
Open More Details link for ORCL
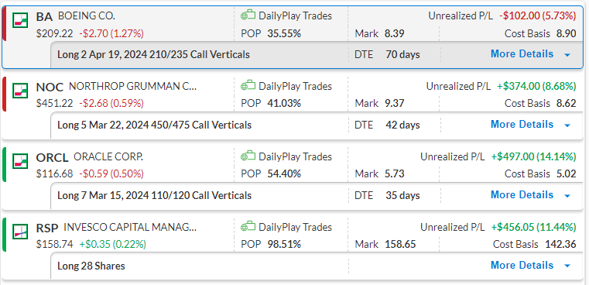tap(522, 195)
